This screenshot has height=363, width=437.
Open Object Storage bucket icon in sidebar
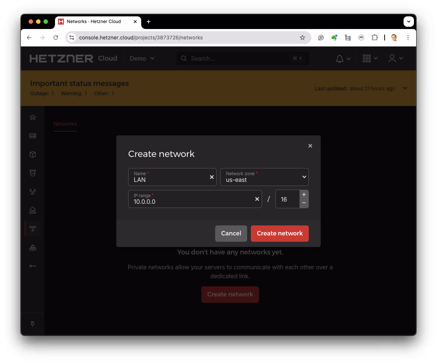tap(33, 173)
